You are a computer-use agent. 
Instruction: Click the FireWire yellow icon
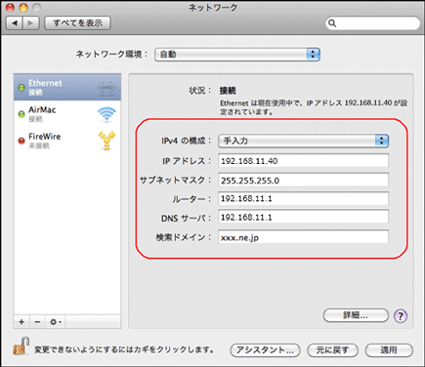point(106,141)
